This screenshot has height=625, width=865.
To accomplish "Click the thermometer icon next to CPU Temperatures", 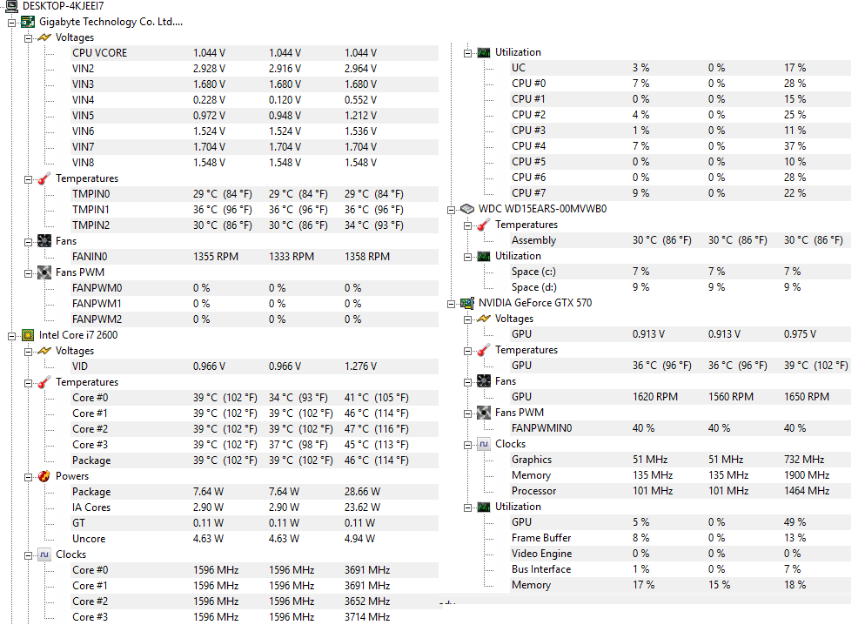I will (44, 382).
